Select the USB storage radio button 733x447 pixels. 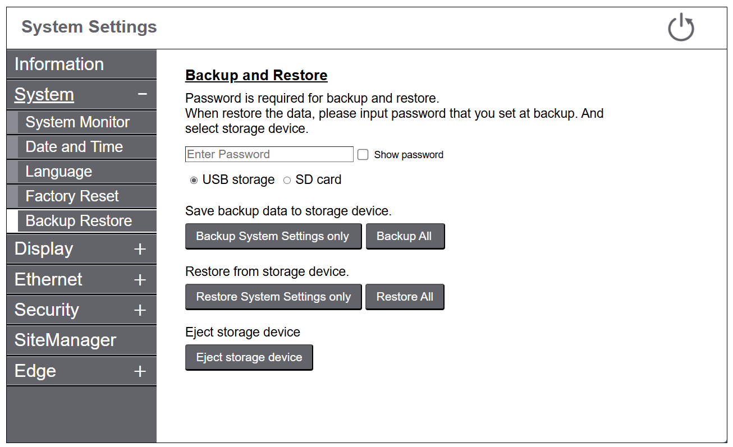194,180
